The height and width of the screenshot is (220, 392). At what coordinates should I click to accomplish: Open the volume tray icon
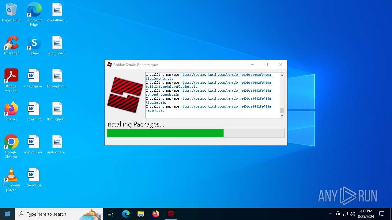tap(352, 214)
